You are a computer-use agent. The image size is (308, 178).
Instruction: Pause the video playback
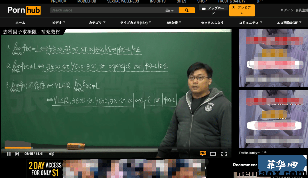coord(9,154)
